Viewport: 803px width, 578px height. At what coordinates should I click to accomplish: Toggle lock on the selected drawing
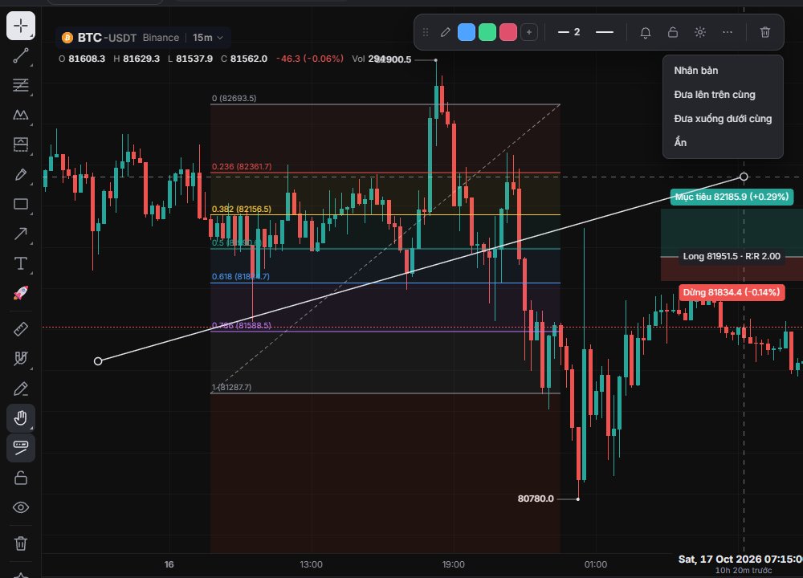click(673, 32)
